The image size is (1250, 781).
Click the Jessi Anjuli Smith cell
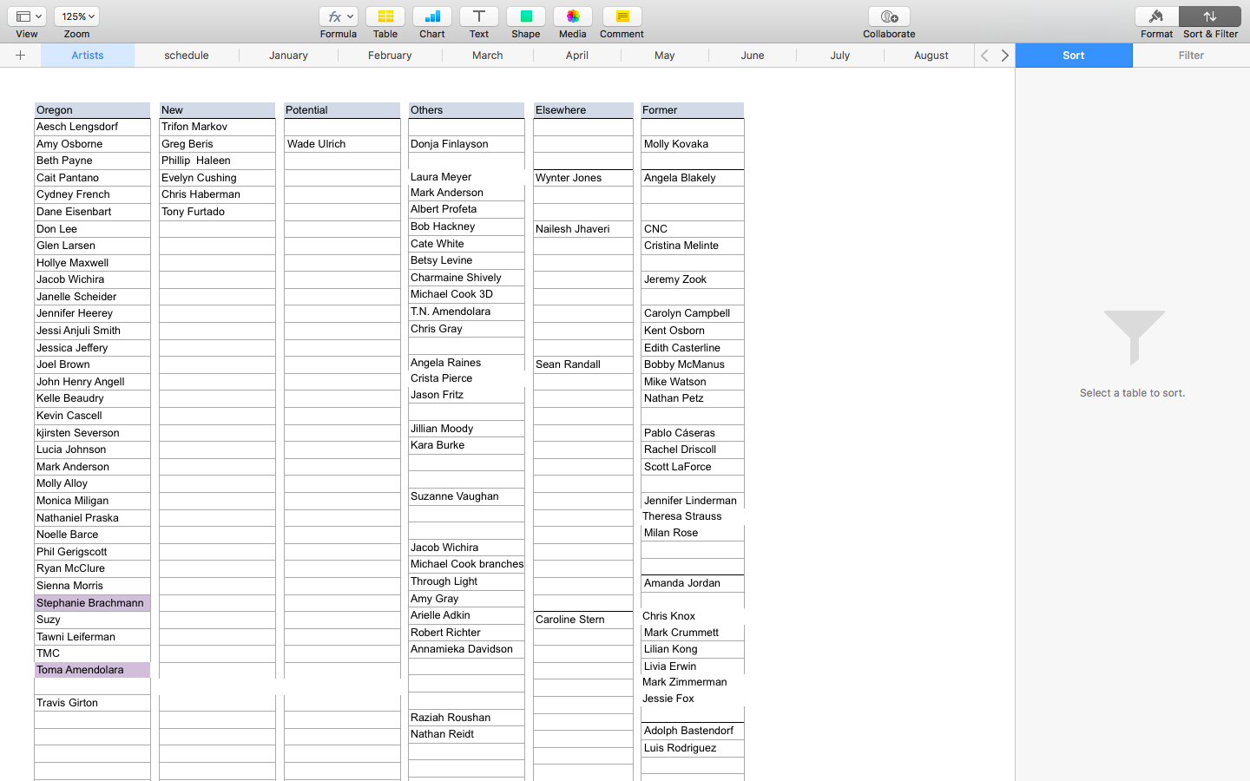point(92,331)
